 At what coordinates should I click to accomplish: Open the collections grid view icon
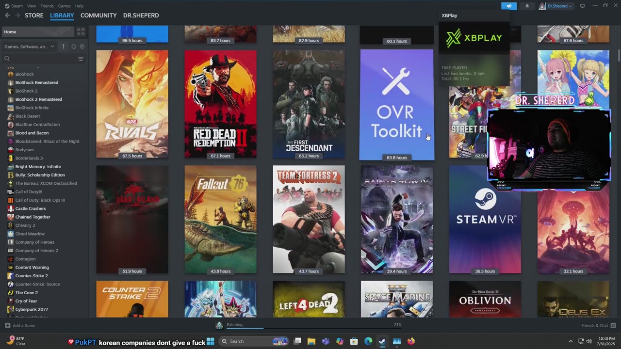click(x=81, y=32)
